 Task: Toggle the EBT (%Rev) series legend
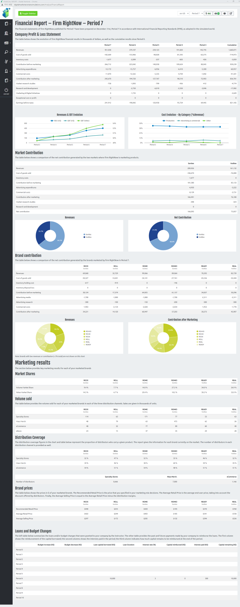83,121
